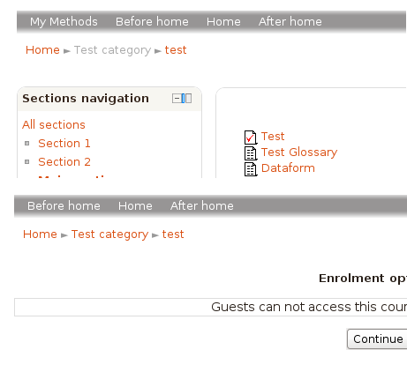Click the Dataform activity icon

coord(251,169)
